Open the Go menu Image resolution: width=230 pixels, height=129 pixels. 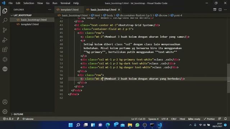click(x=48, y=3)
